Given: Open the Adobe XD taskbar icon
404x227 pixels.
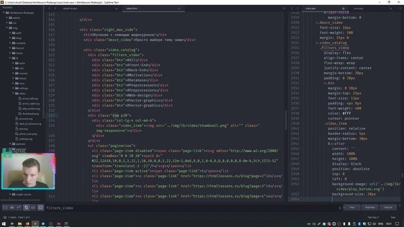Looking at the screenshot, I should click(x=59, y=224).
